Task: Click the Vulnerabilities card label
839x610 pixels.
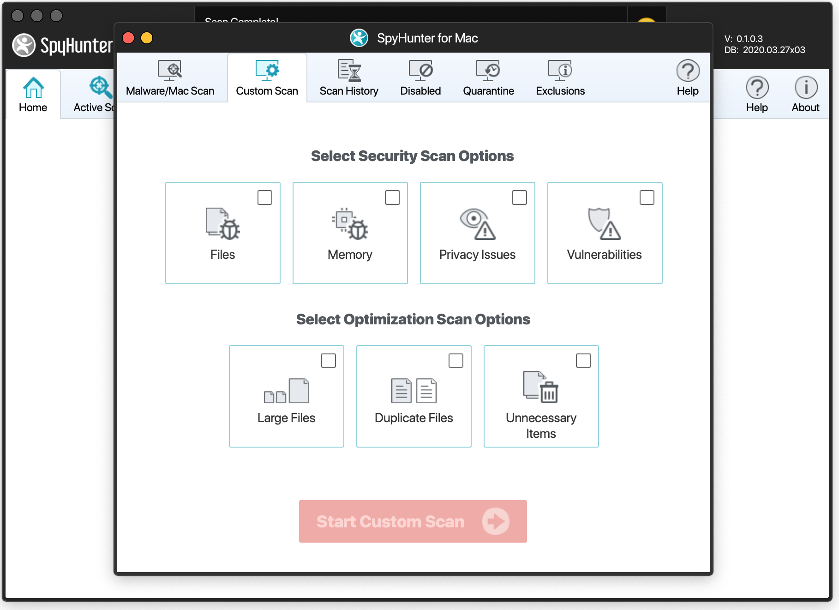Action: pos(605,255)
